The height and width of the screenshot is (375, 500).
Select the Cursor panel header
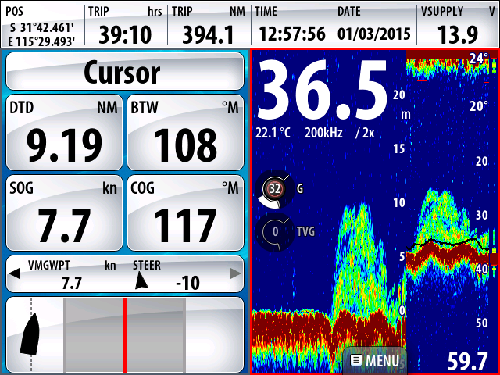(125, 72)
